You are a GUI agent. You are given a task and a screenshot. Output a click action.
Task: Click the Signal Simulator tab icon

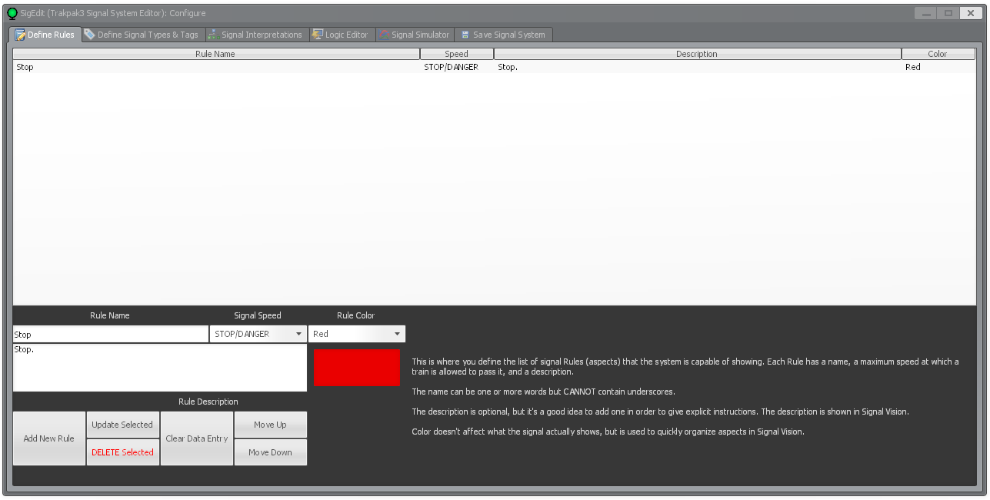[x=383, y=35]
